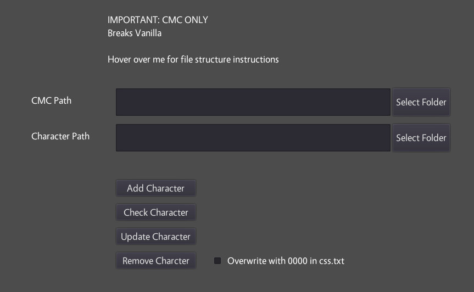This screenshot has width=474, height=292.
Task: Focus the text box beside the Character Path label
Action: tap(253, 138)
